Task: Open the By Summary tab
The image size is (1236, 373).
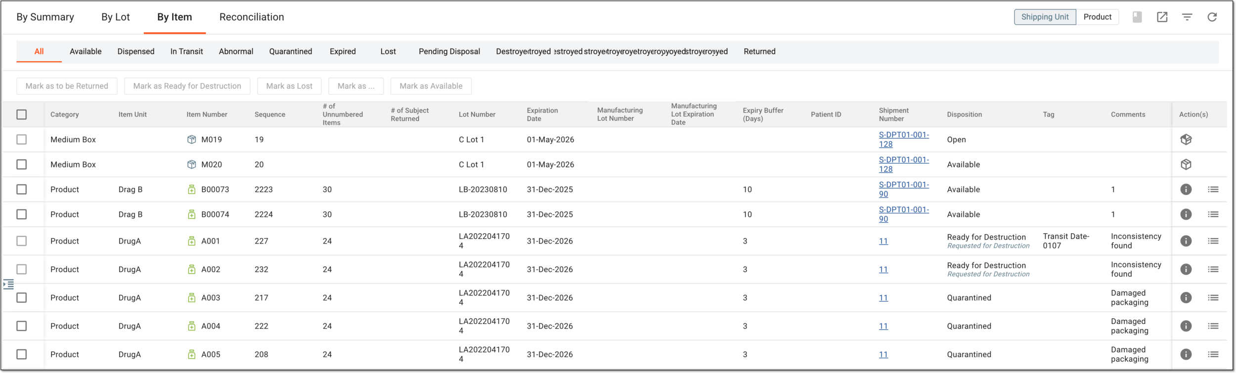Action: pyautogui.click(x=45, y=17)
